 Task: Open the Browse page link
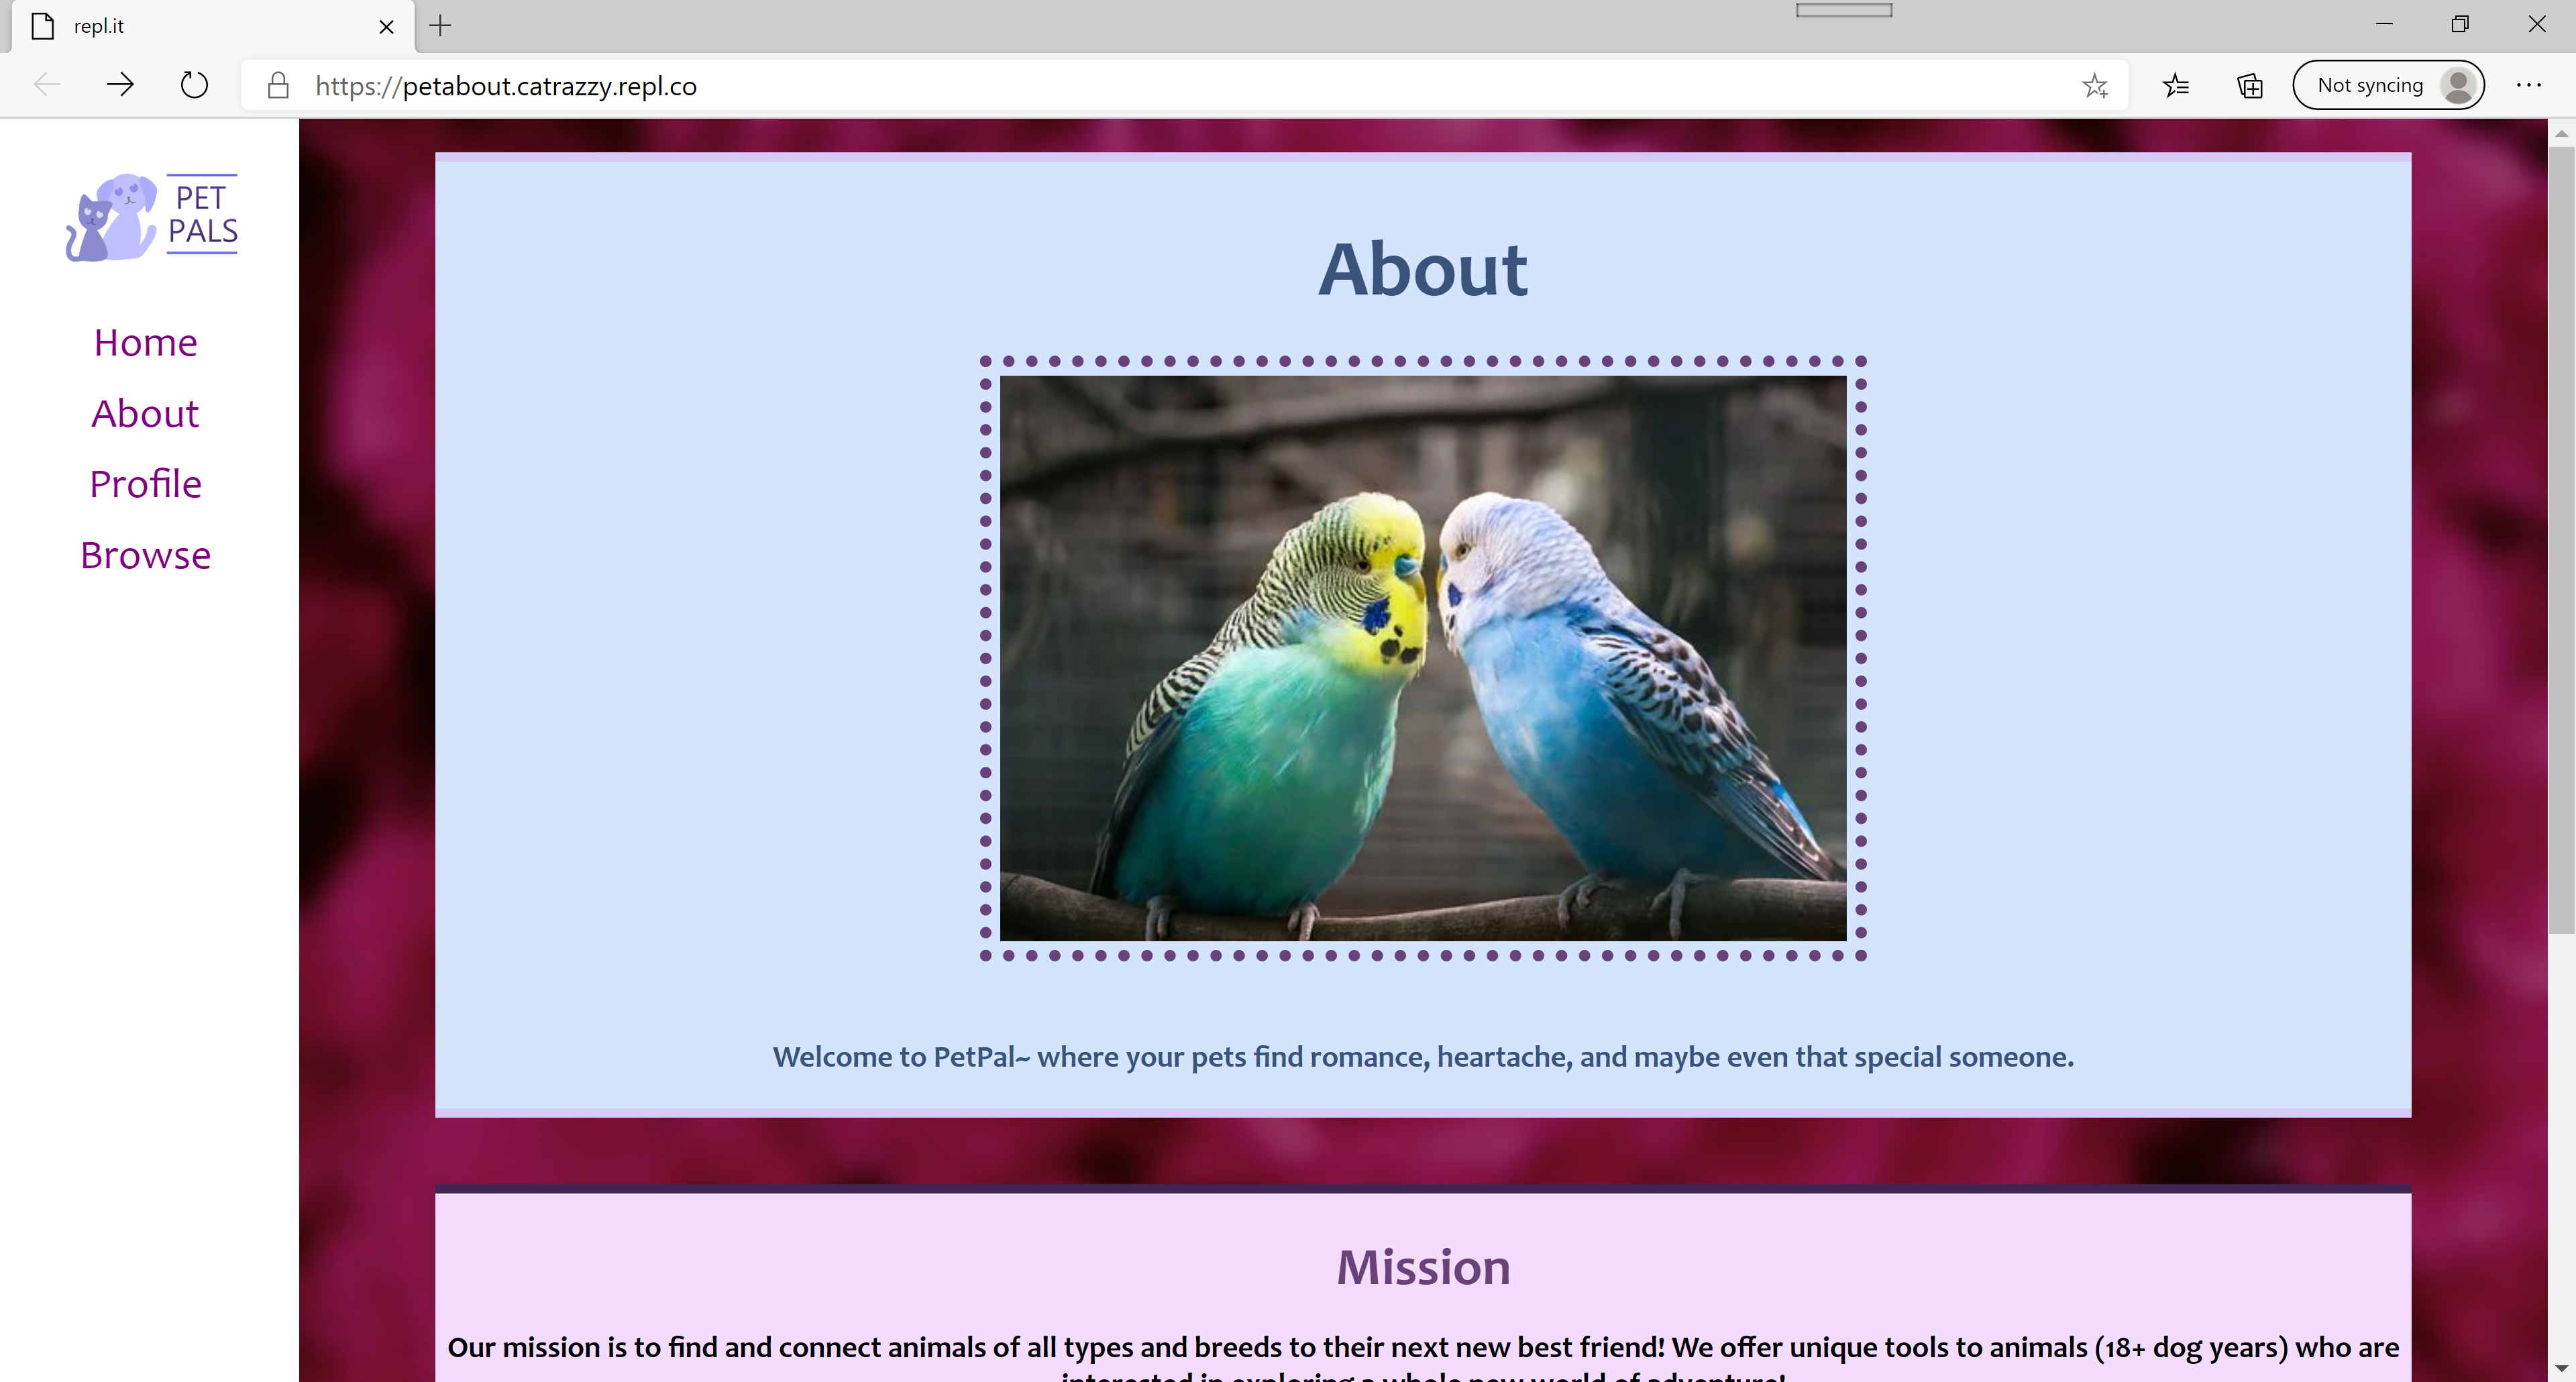click(146, 555)
